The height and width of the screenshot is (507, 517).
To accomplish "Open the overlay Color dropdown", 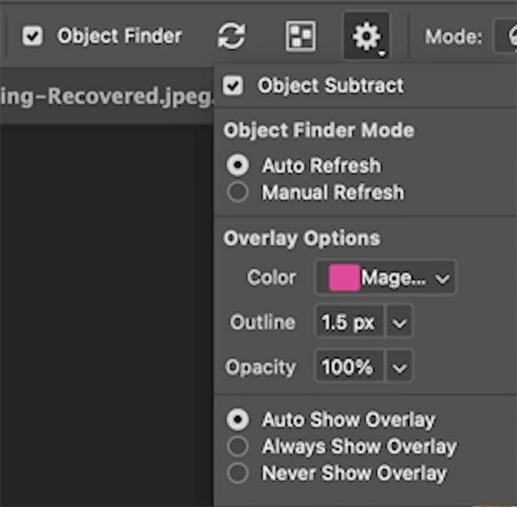I will tap(385, 277).
